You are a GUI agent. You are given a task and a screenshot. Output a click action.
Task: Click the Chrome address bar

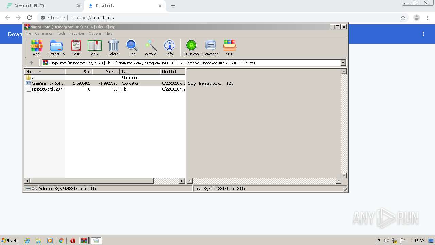click(x=217, y=18)
